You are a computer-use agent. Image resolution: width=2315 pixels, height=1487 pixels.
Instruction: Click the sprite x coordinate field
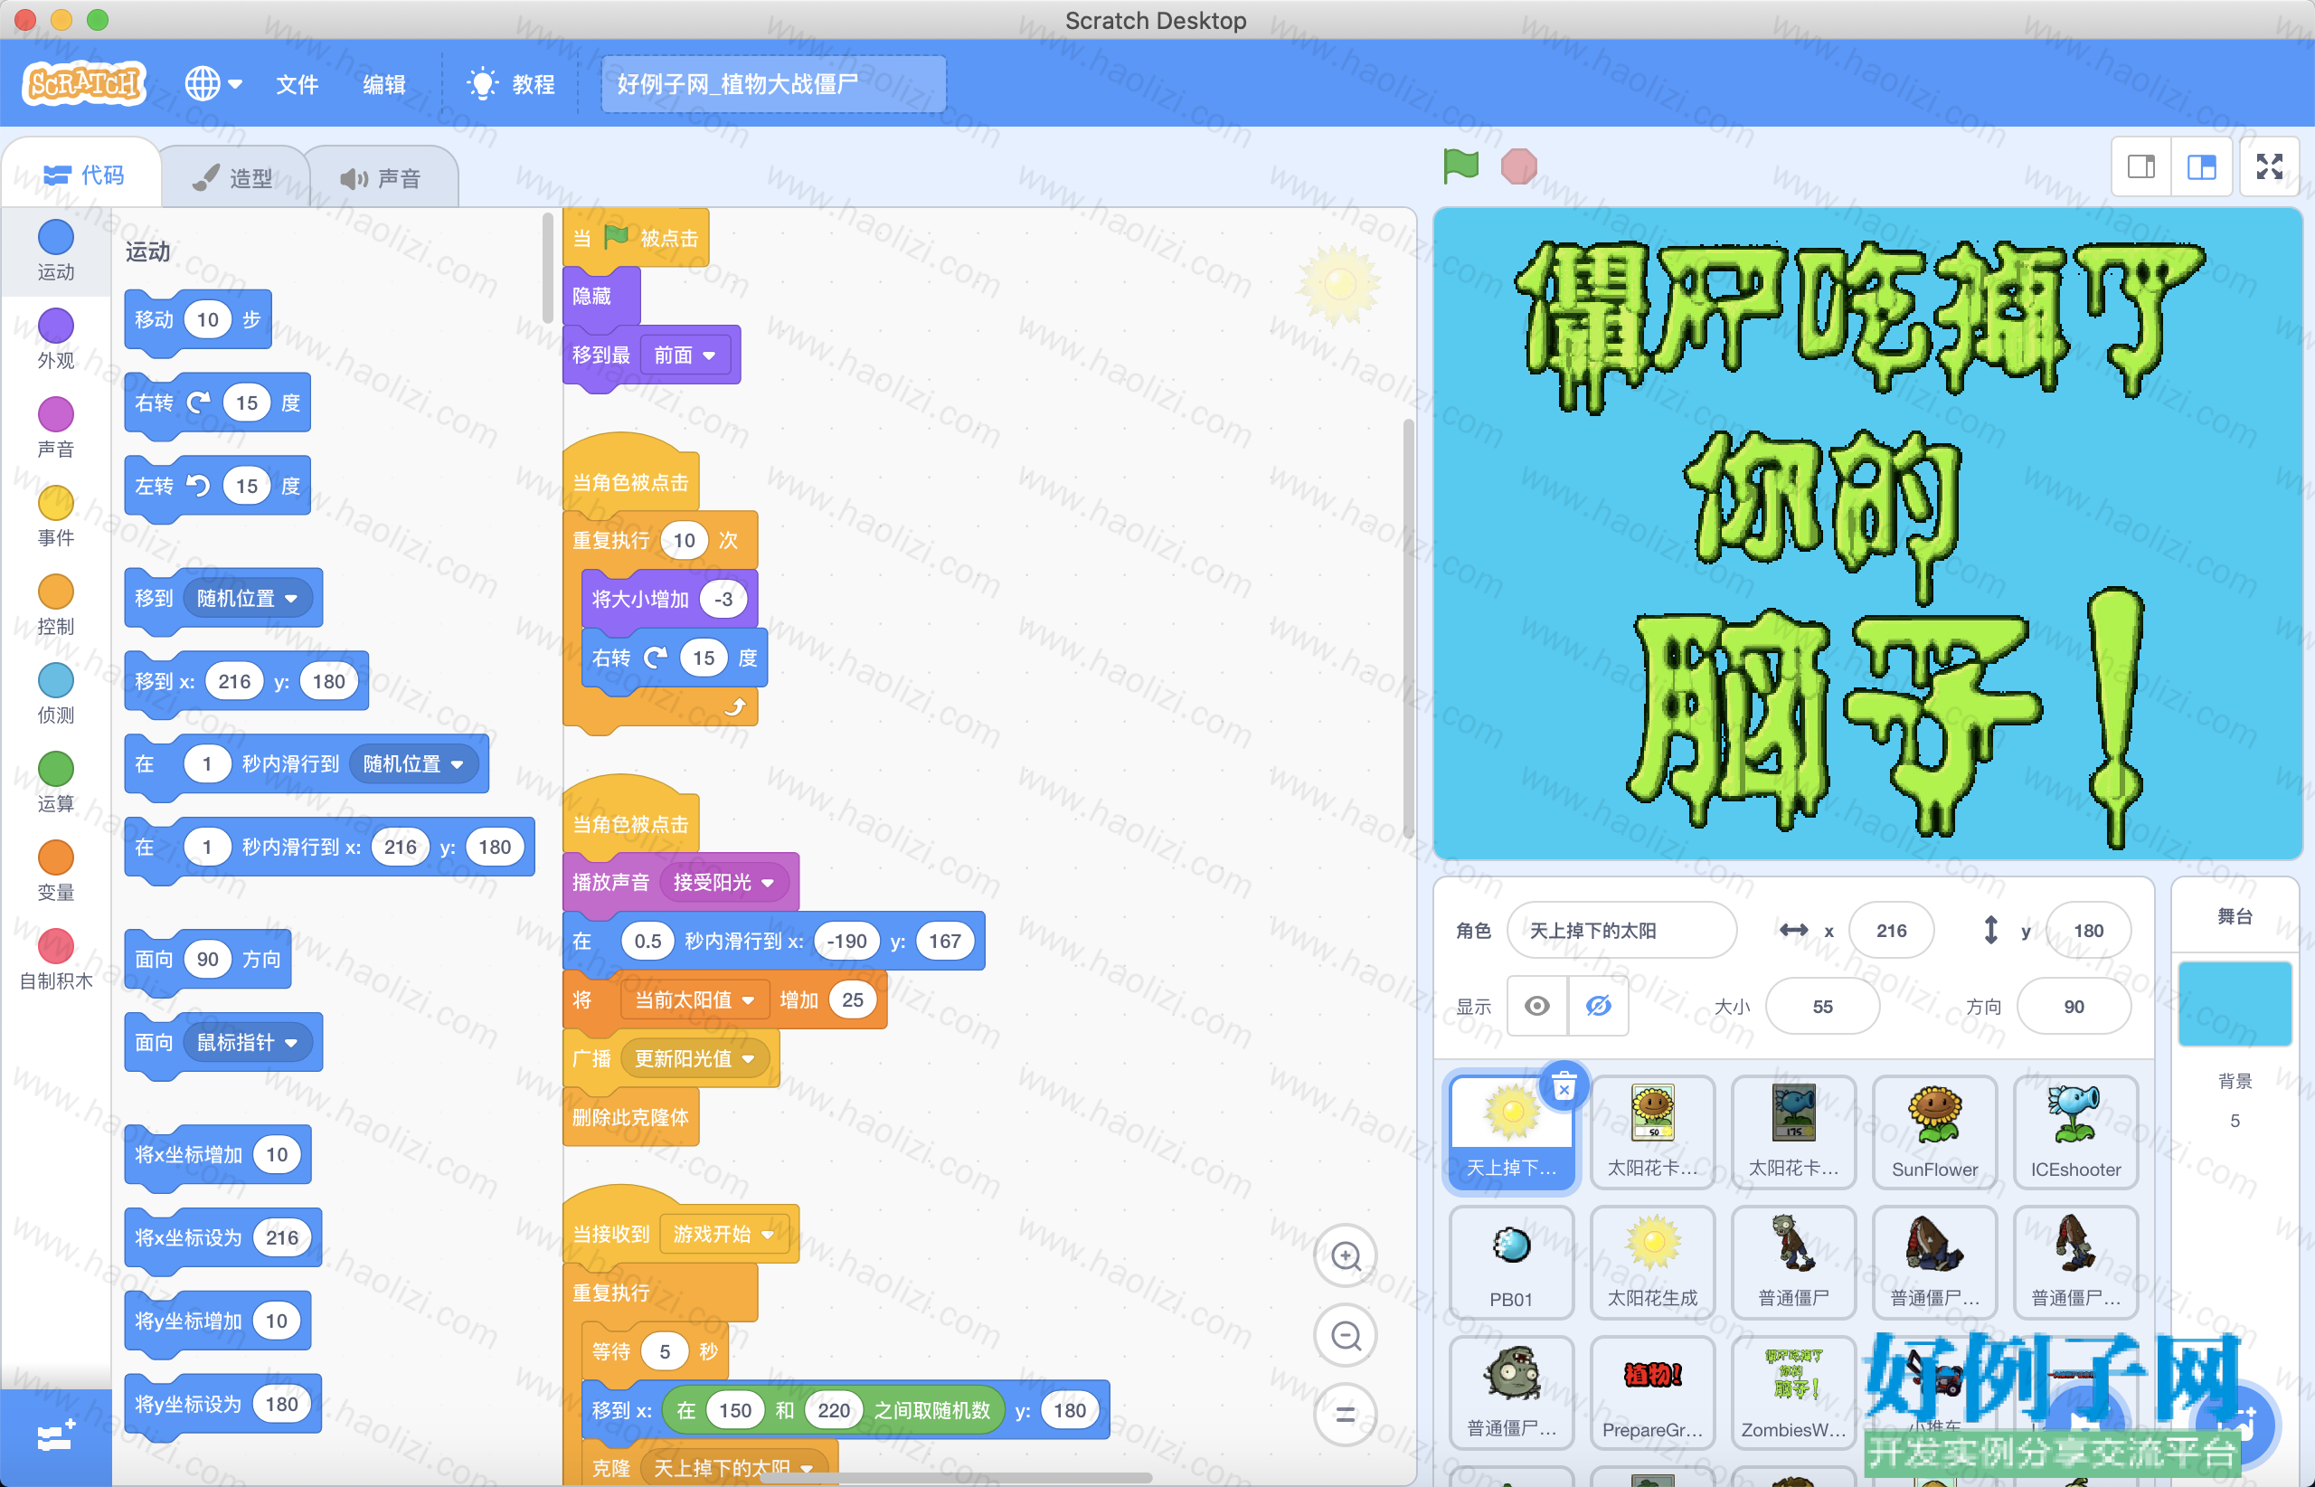1891,931
